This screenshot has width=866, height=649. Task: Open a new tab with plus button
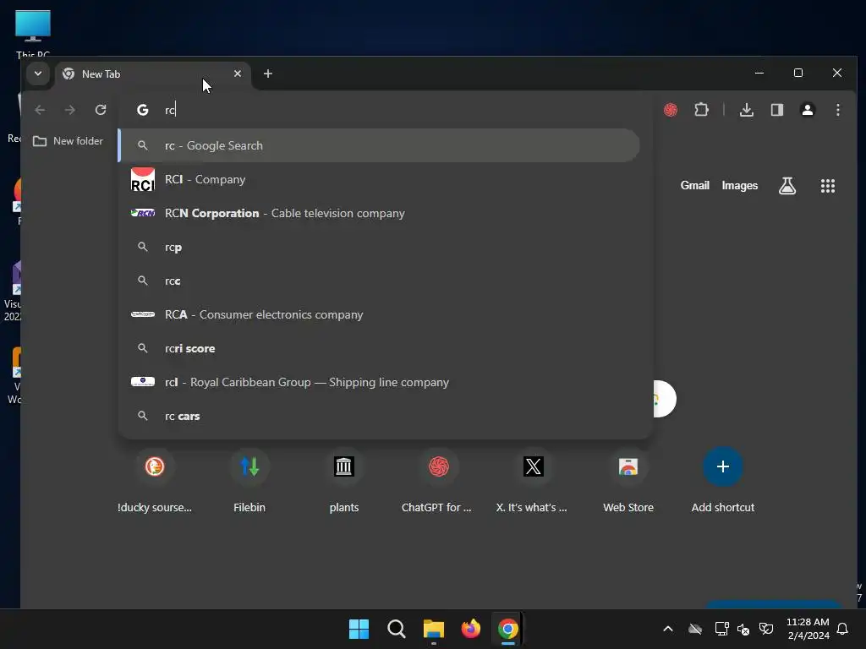point(268,74)
